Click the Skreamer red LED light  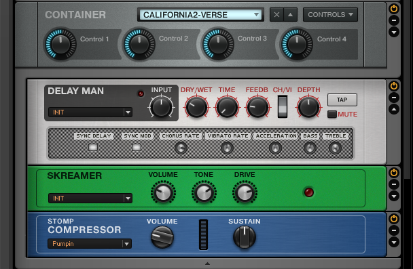[308, 192]
